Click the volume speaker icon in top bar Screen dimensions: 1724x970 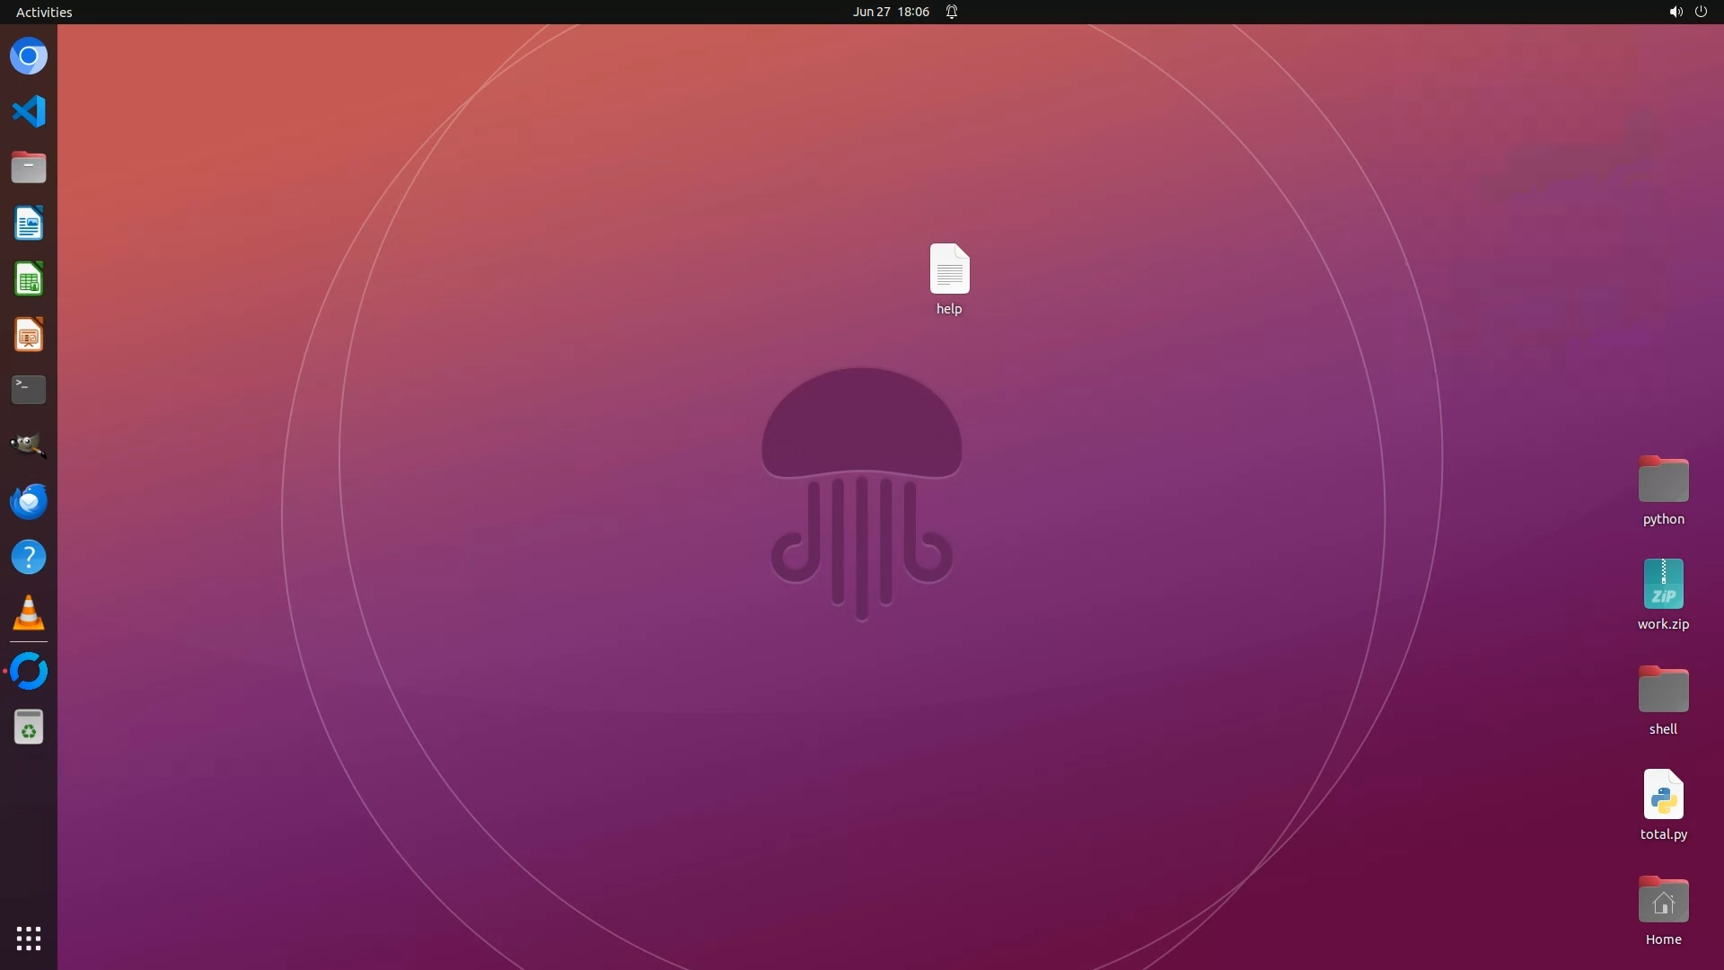(x=1675, y=12)
